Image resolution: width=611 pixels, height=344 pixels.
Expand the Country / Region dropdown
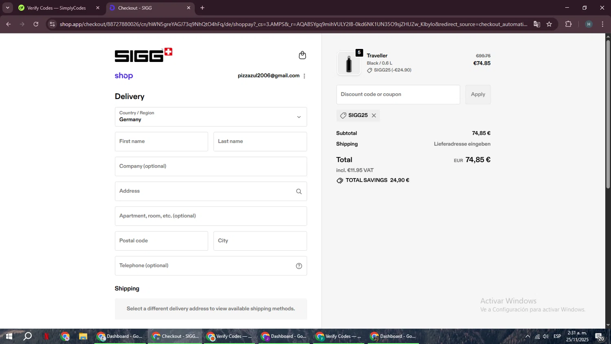211,117
